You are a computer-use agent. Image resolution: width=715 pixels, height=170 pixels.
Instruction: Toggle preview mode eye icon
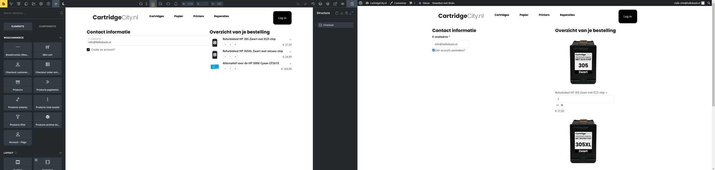tap(343, 4)
